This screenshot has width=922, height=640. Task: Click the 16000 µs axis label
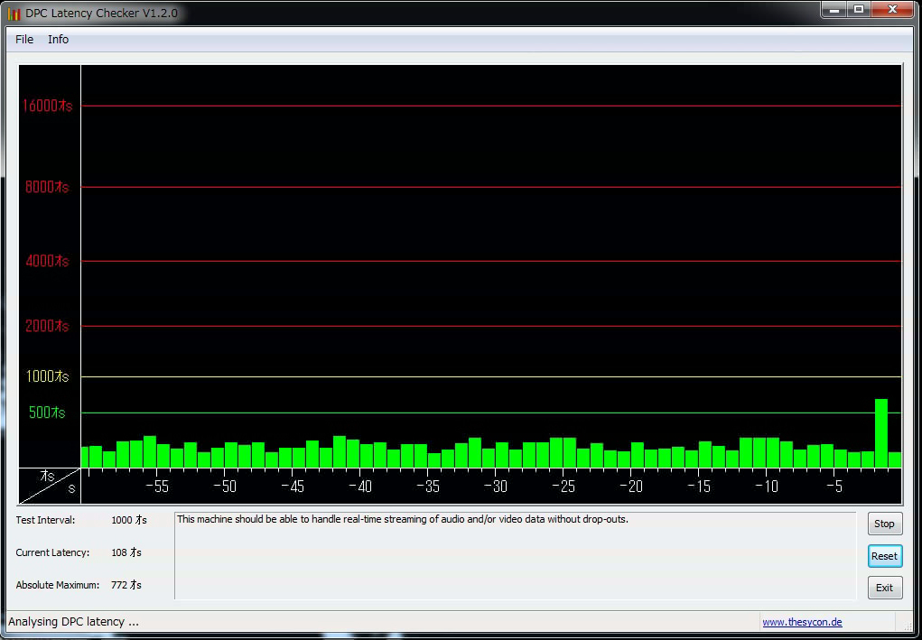coord(48,106)
